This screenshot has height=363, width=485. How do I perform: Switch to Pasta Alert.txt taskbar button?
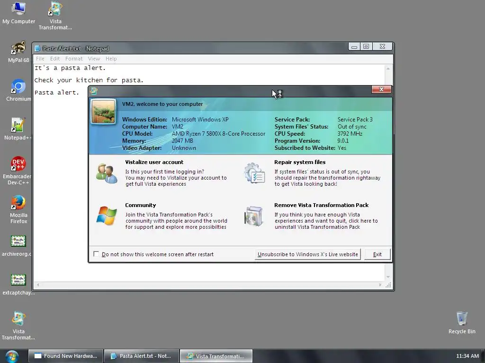(x=142, y=356)
